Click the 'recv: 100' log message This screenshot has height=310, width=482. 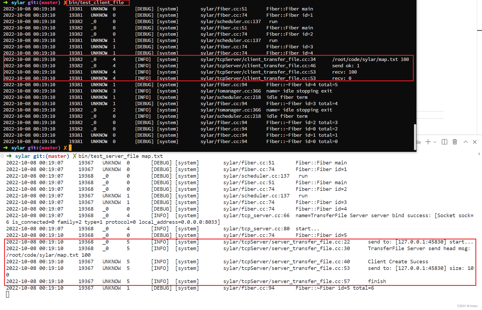pyautogui.click(x=344, y=72)
